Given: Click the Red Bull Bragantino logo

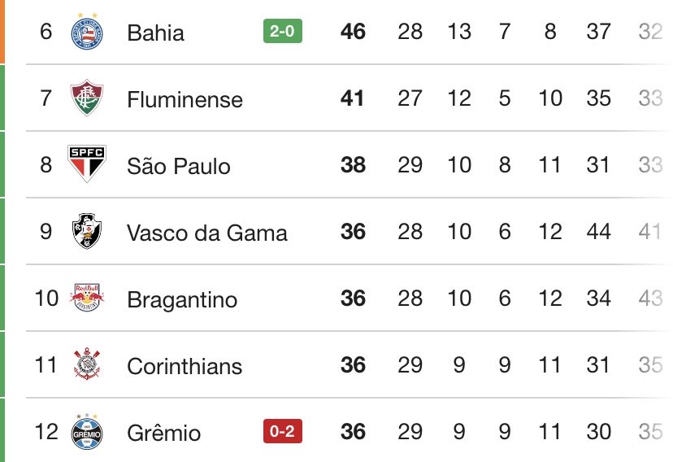Looking at the screenshot, I should click(86, 299).
